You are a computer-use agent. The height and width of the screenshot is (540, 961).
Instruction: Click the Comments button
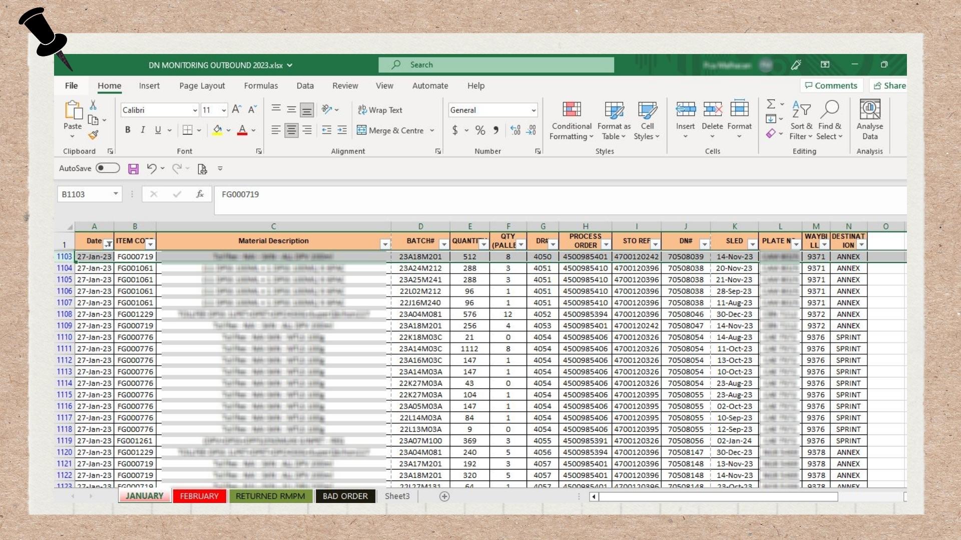pyautogui.click(x=831, y=85)
